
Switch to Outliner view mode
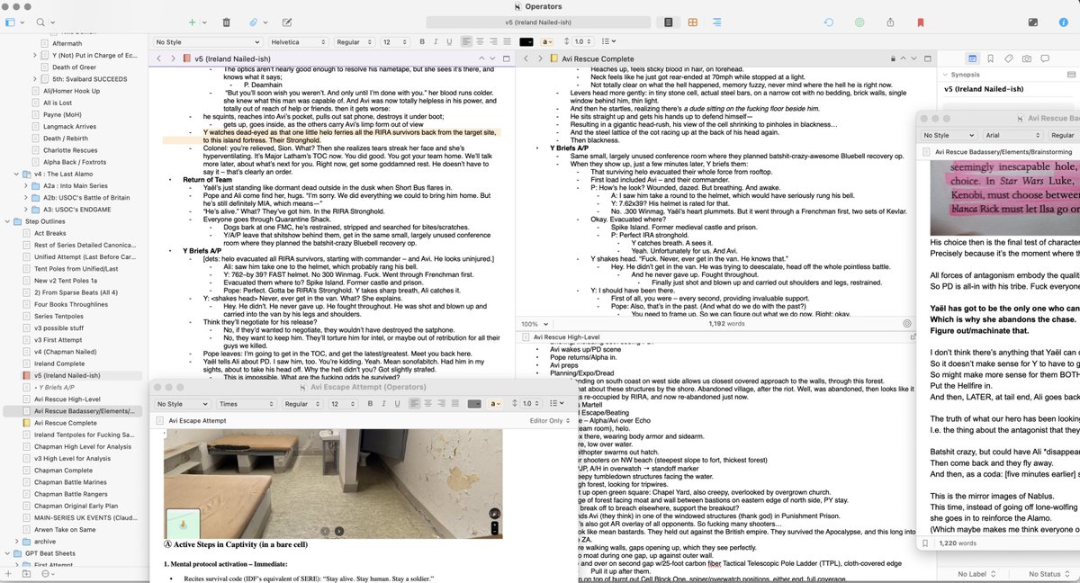[x=716, y=21]
